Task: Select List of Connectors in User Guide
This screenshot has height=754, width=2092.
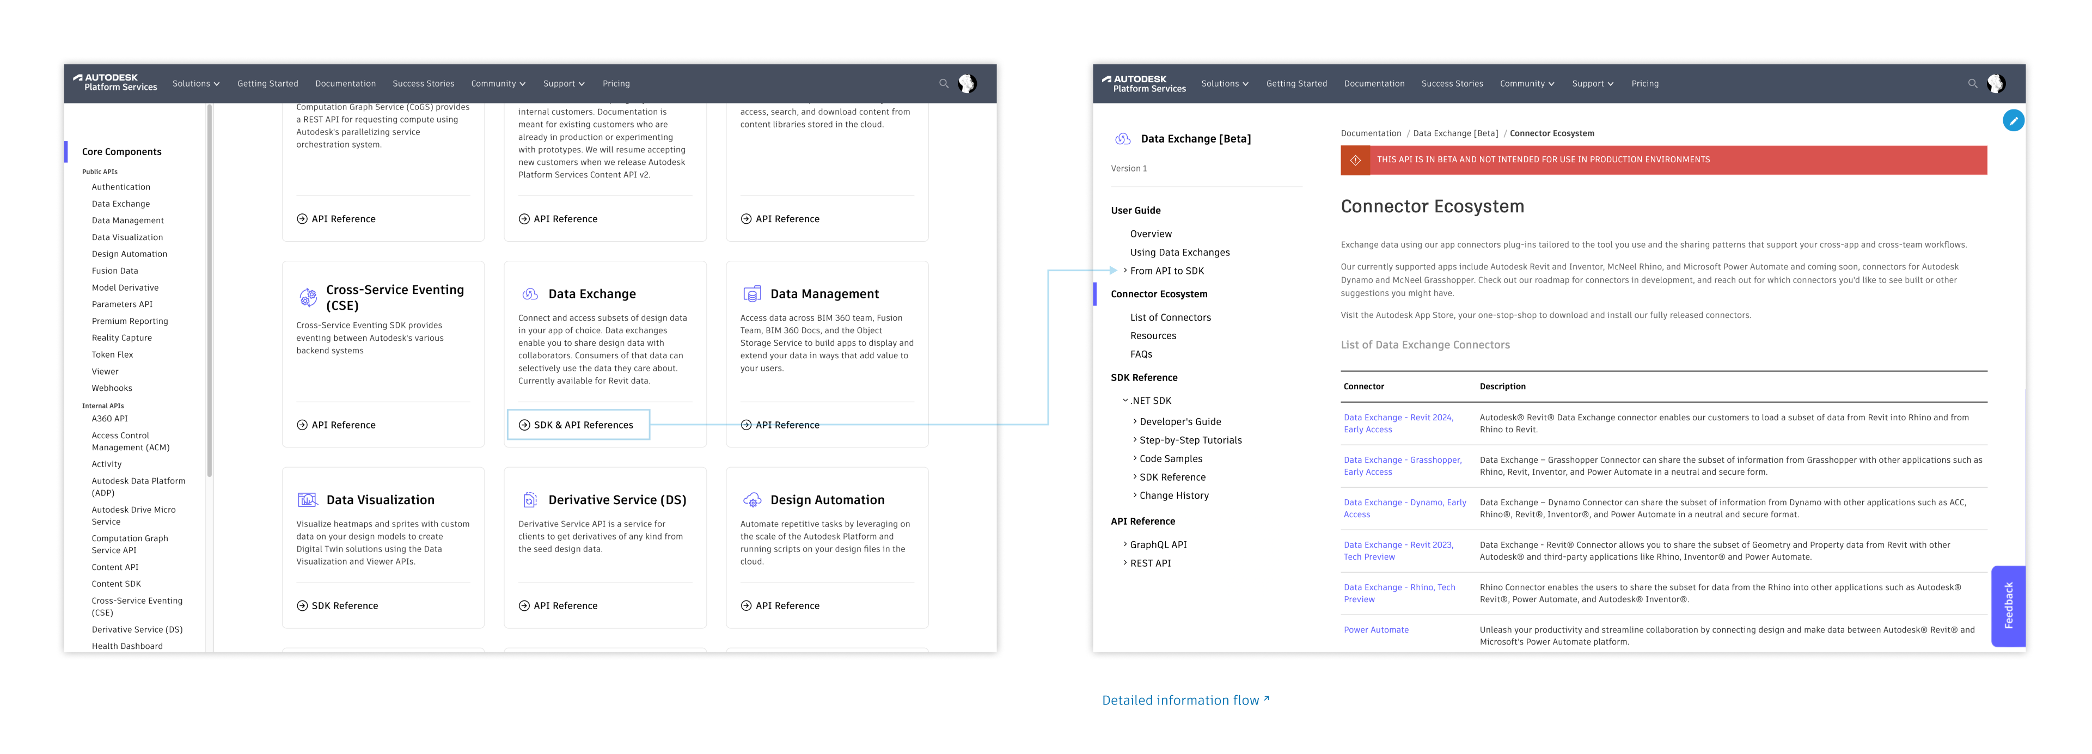Action: coord(1170,317)
